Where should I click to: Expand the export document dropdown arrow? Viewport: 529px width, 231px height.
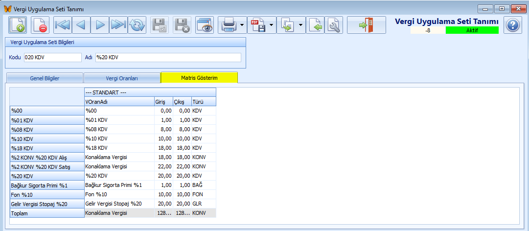tap(300, 25)
